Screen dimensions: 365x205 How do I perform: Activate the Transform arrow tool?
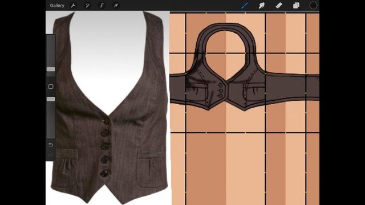click(116, 5)
